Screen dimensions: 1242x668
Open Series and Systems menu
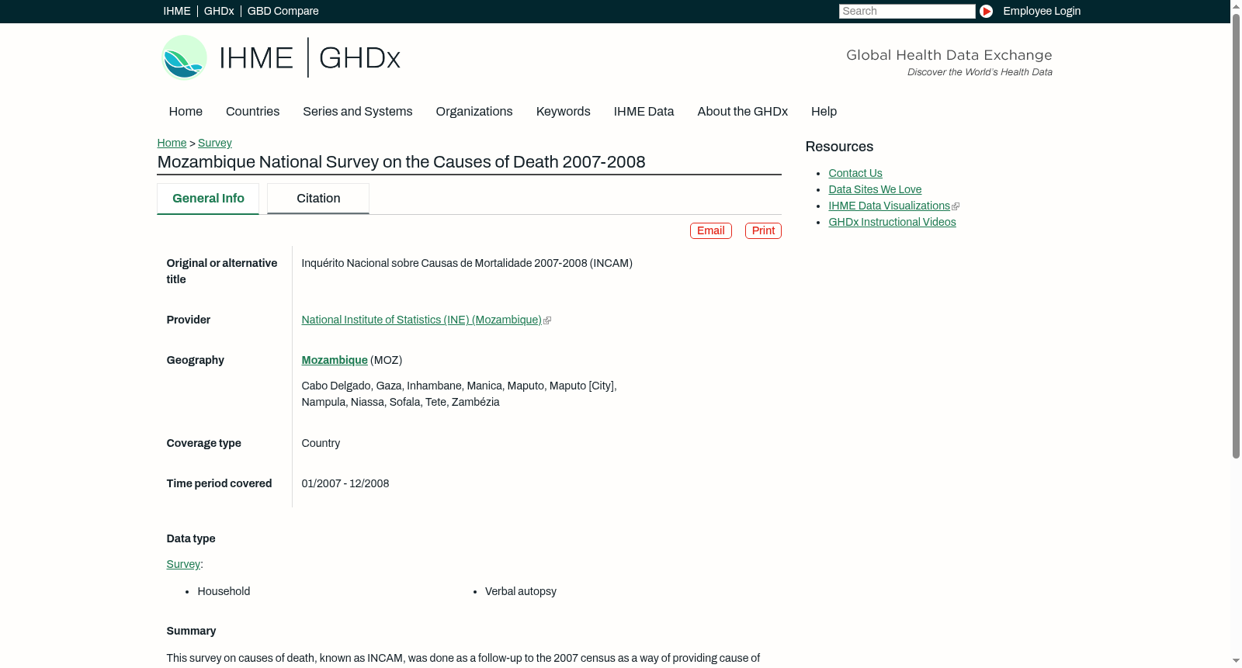pos(357,112)
